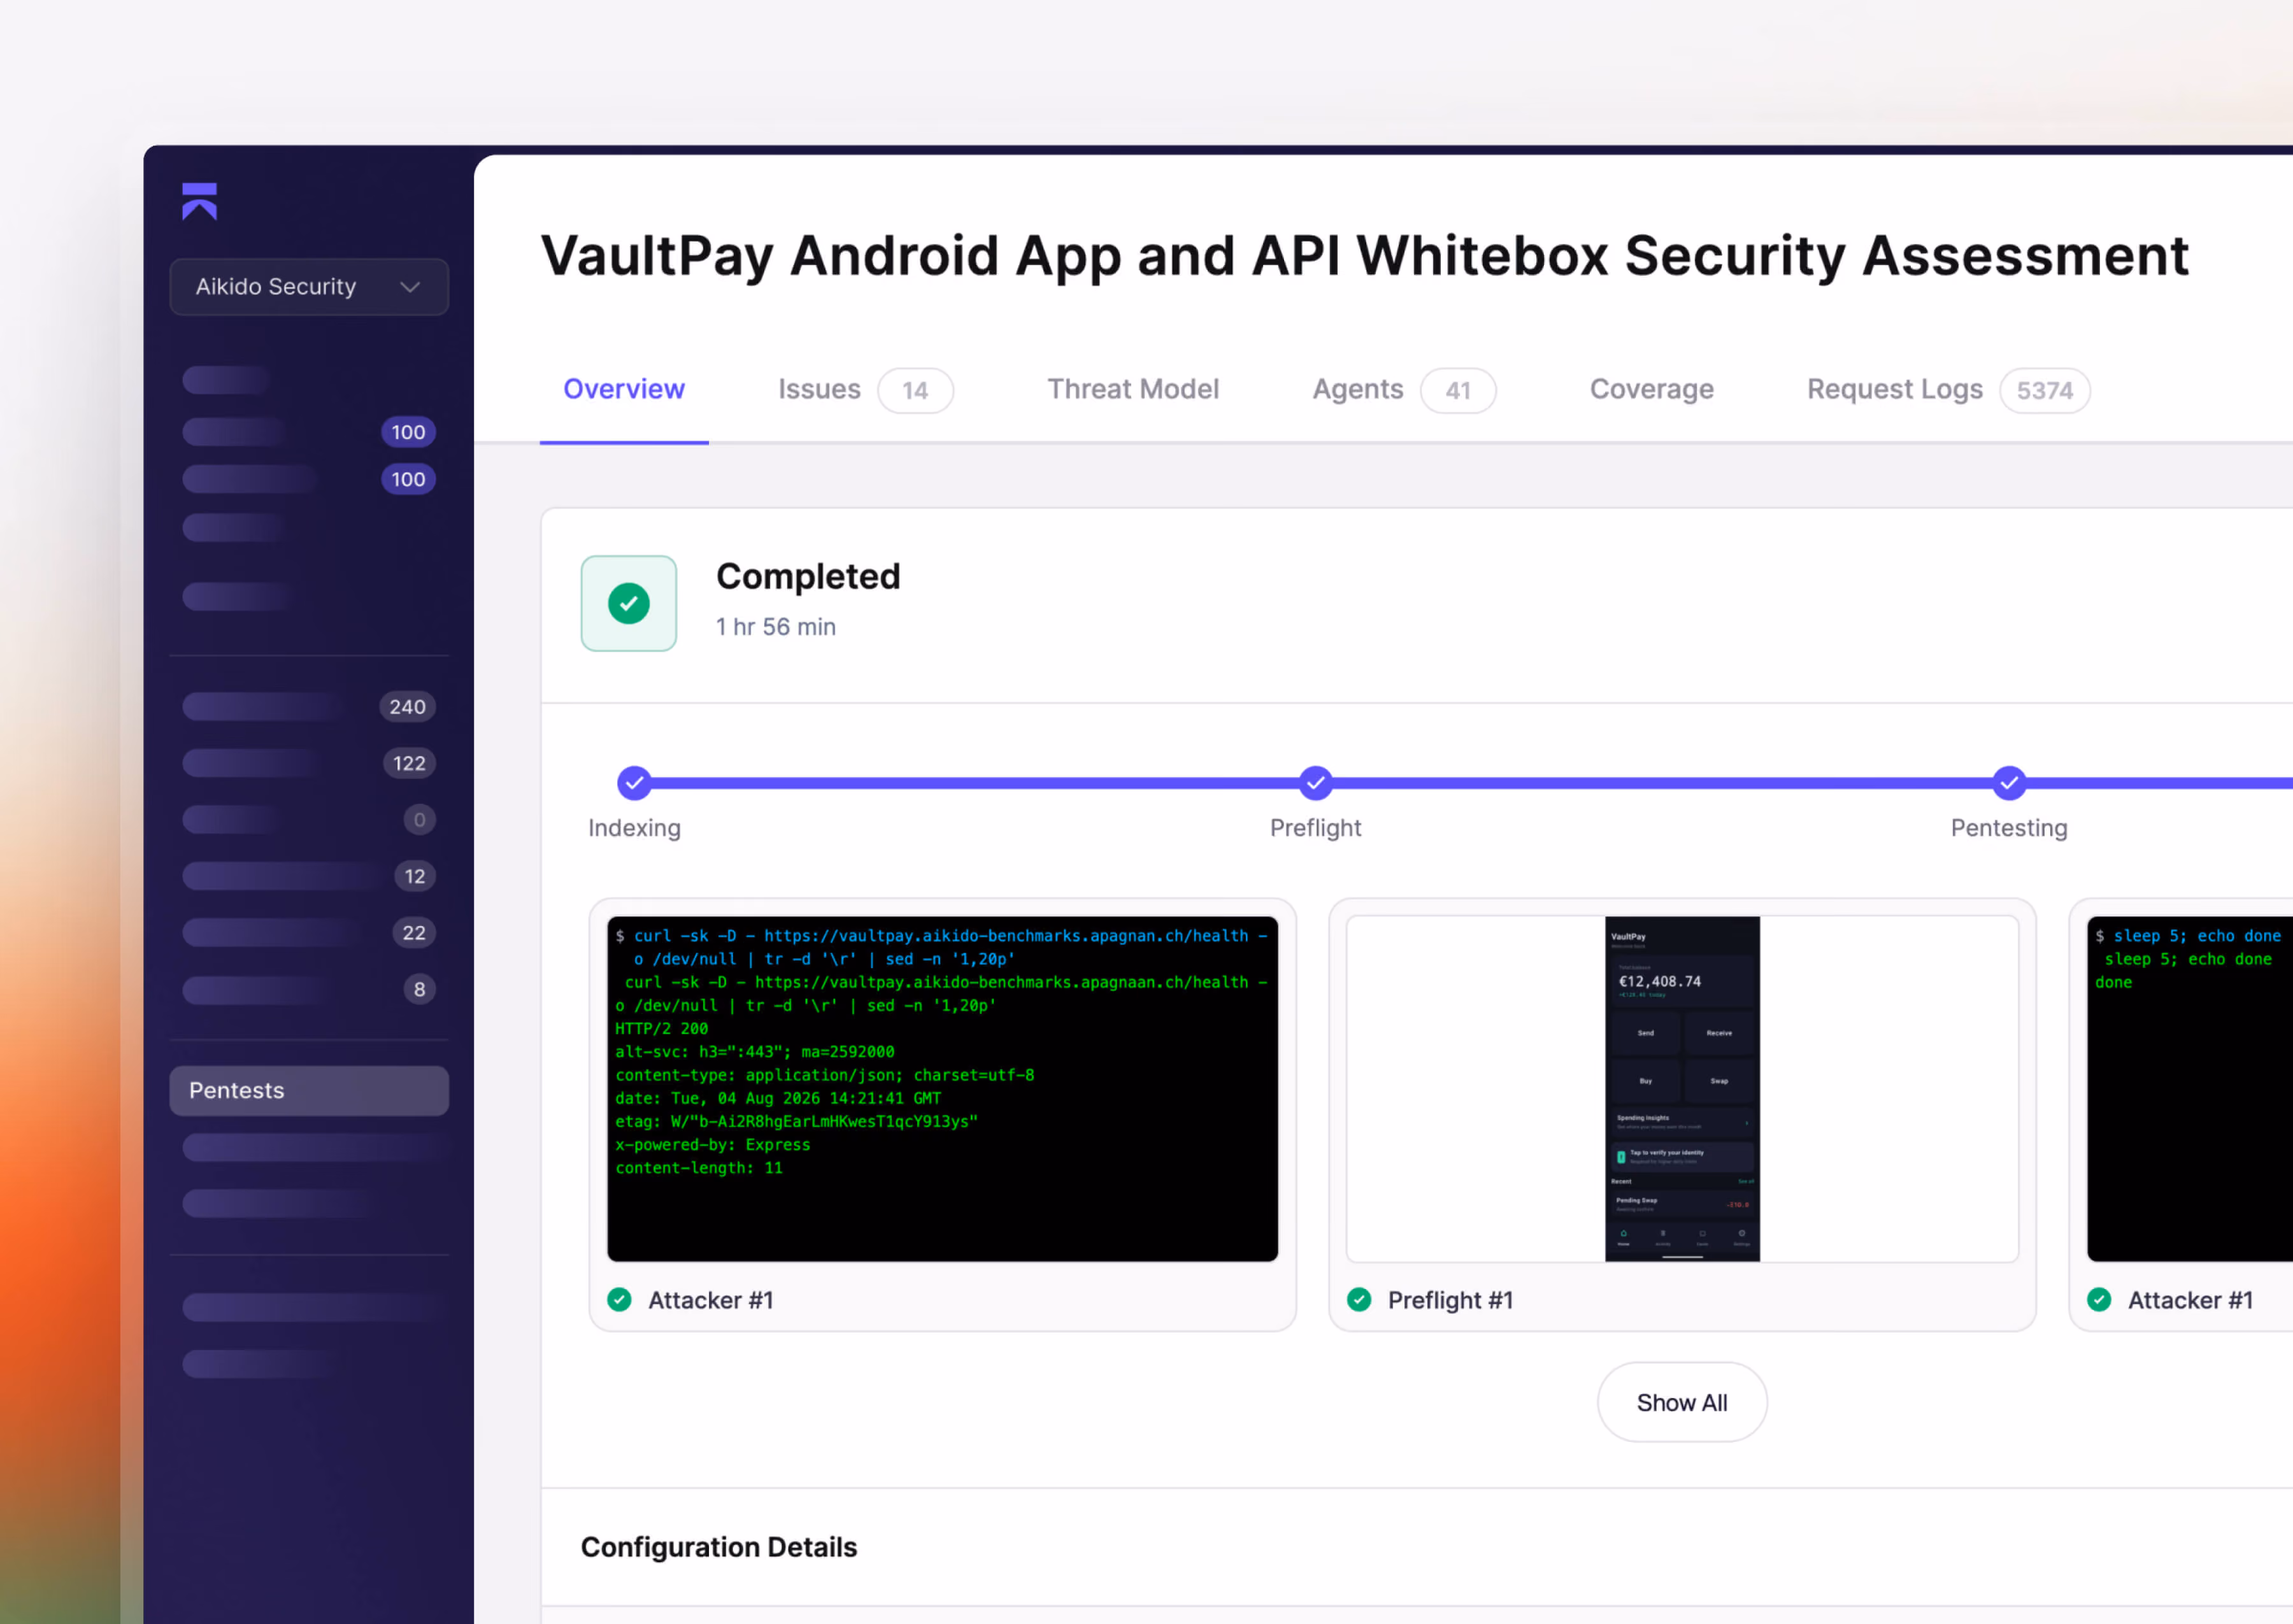The width and height of the screenshot is (2293, 1624).
Task: Click the sidebar badge showing 240
Action: tap(407, 707)
